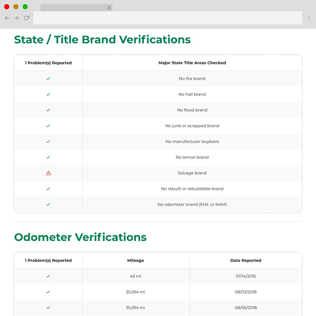
Task: Click the browser forward arrow
Action: [x=16, y=18]
